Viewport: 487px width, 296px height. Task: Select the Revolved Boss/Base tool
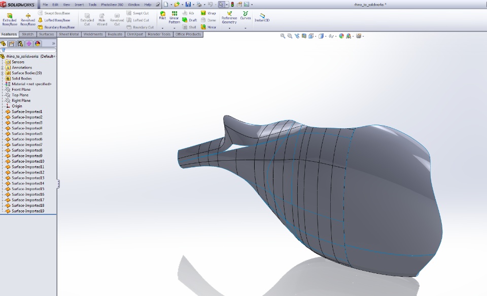pyautogui.click(x=27, y=19)
